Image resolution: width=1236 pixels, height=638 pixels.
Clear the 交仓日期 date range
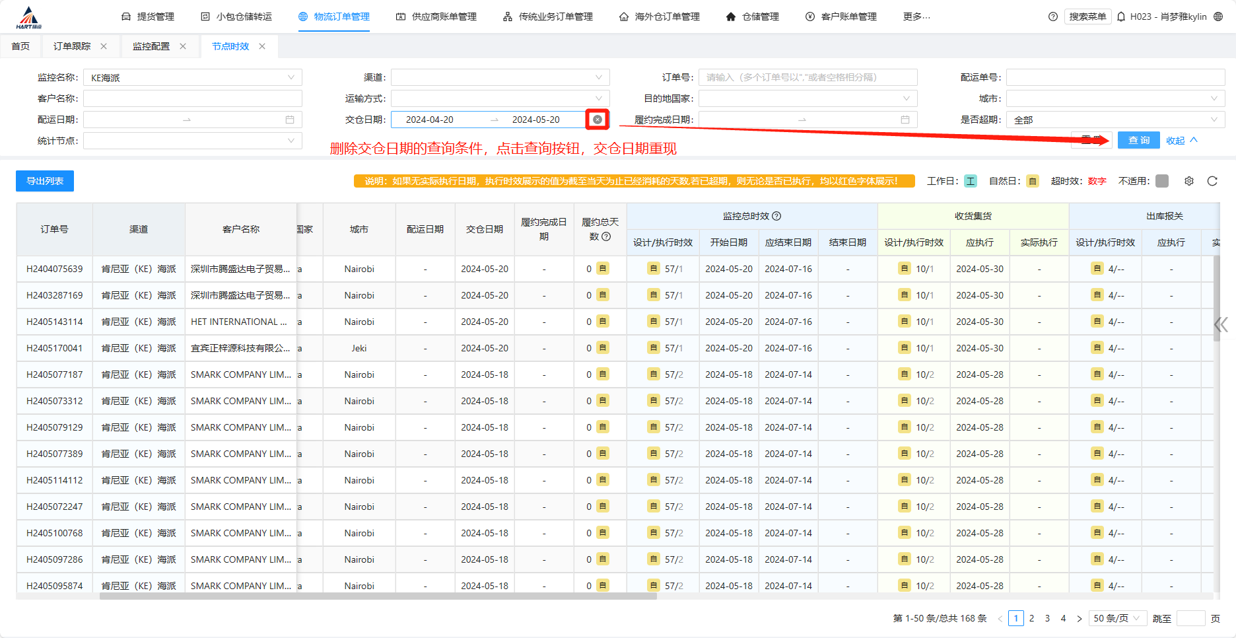click(598, 120)
